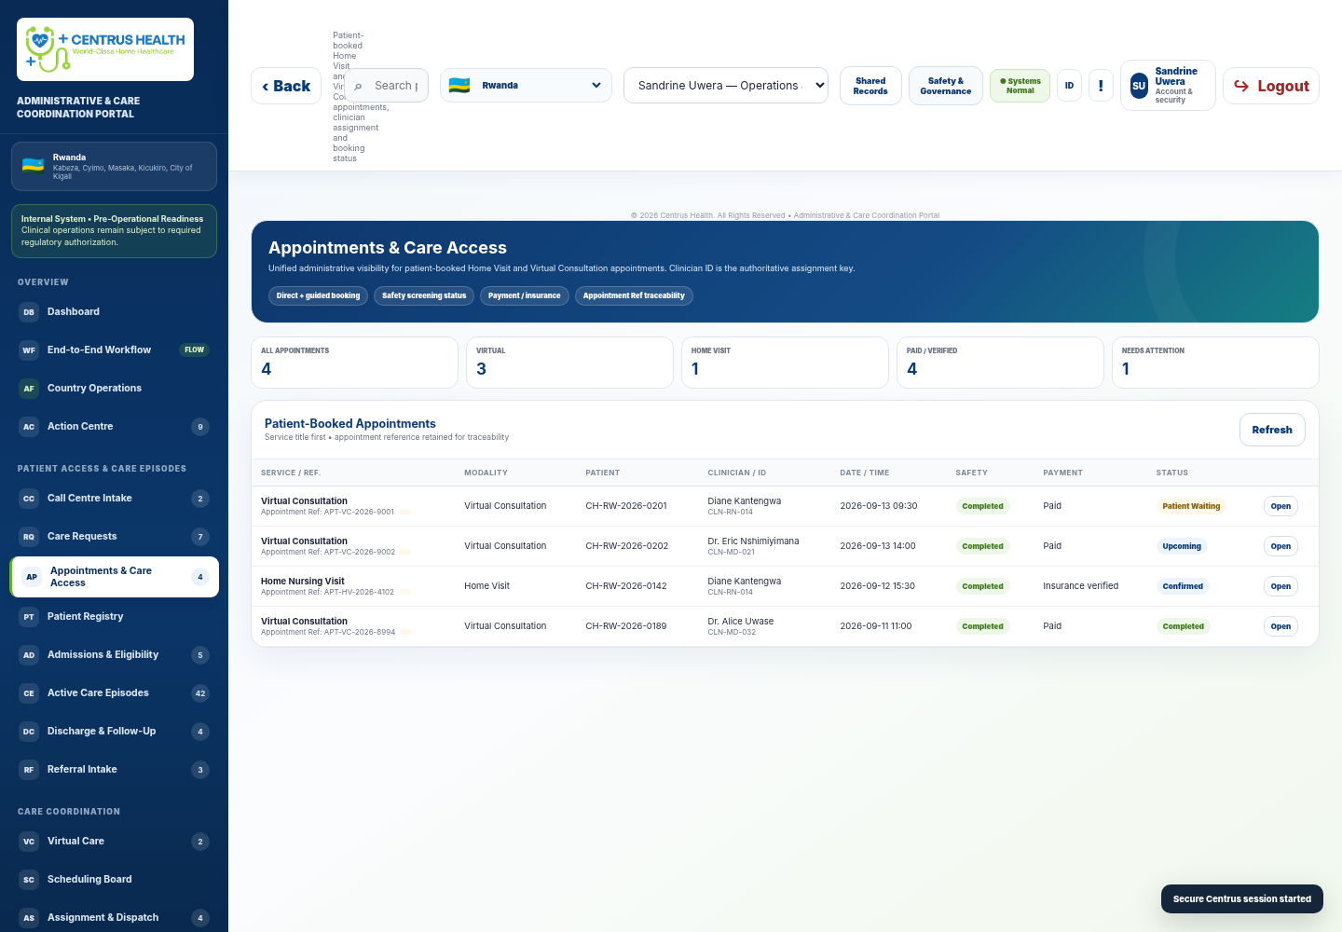
Task: Click the Centrus Health logo
Action: pyautogui.click(x=105, y=49)
